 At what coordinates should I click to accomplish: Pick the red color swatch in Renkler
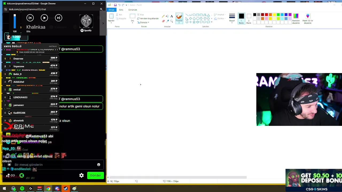pyautogui.click(x=266, y=15)
